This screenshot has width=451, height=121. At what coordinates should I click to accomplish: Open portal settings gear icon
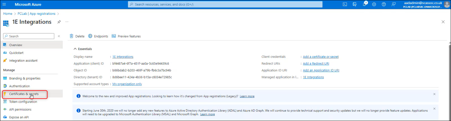pyautogui.click(x=374, y=4)
